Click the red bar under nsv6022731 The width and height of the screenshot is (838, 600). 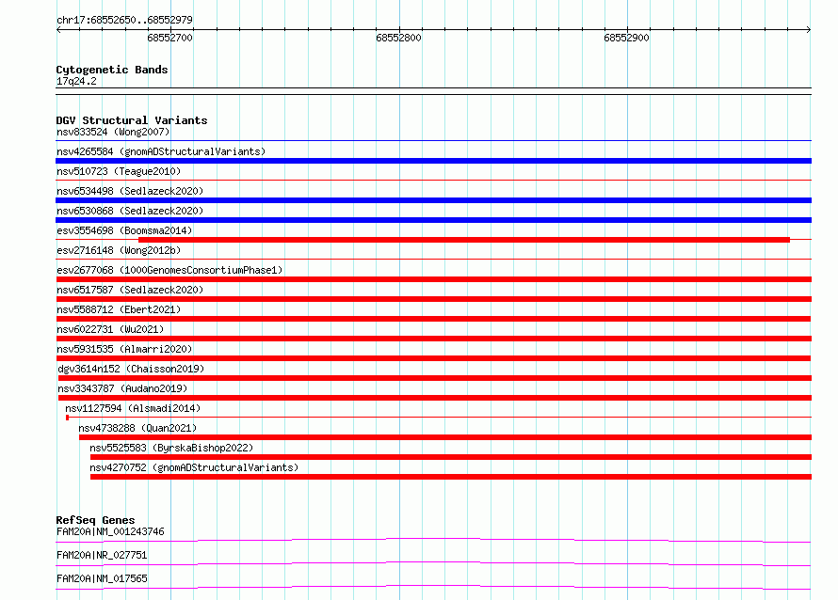(433, 339)
